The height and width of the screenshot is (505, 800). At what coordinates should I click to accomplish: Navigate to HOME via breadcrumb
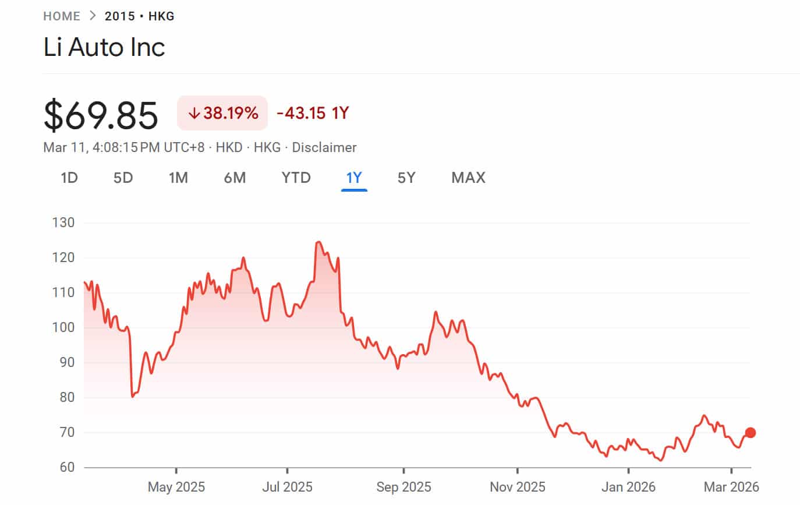coord(61,16)
